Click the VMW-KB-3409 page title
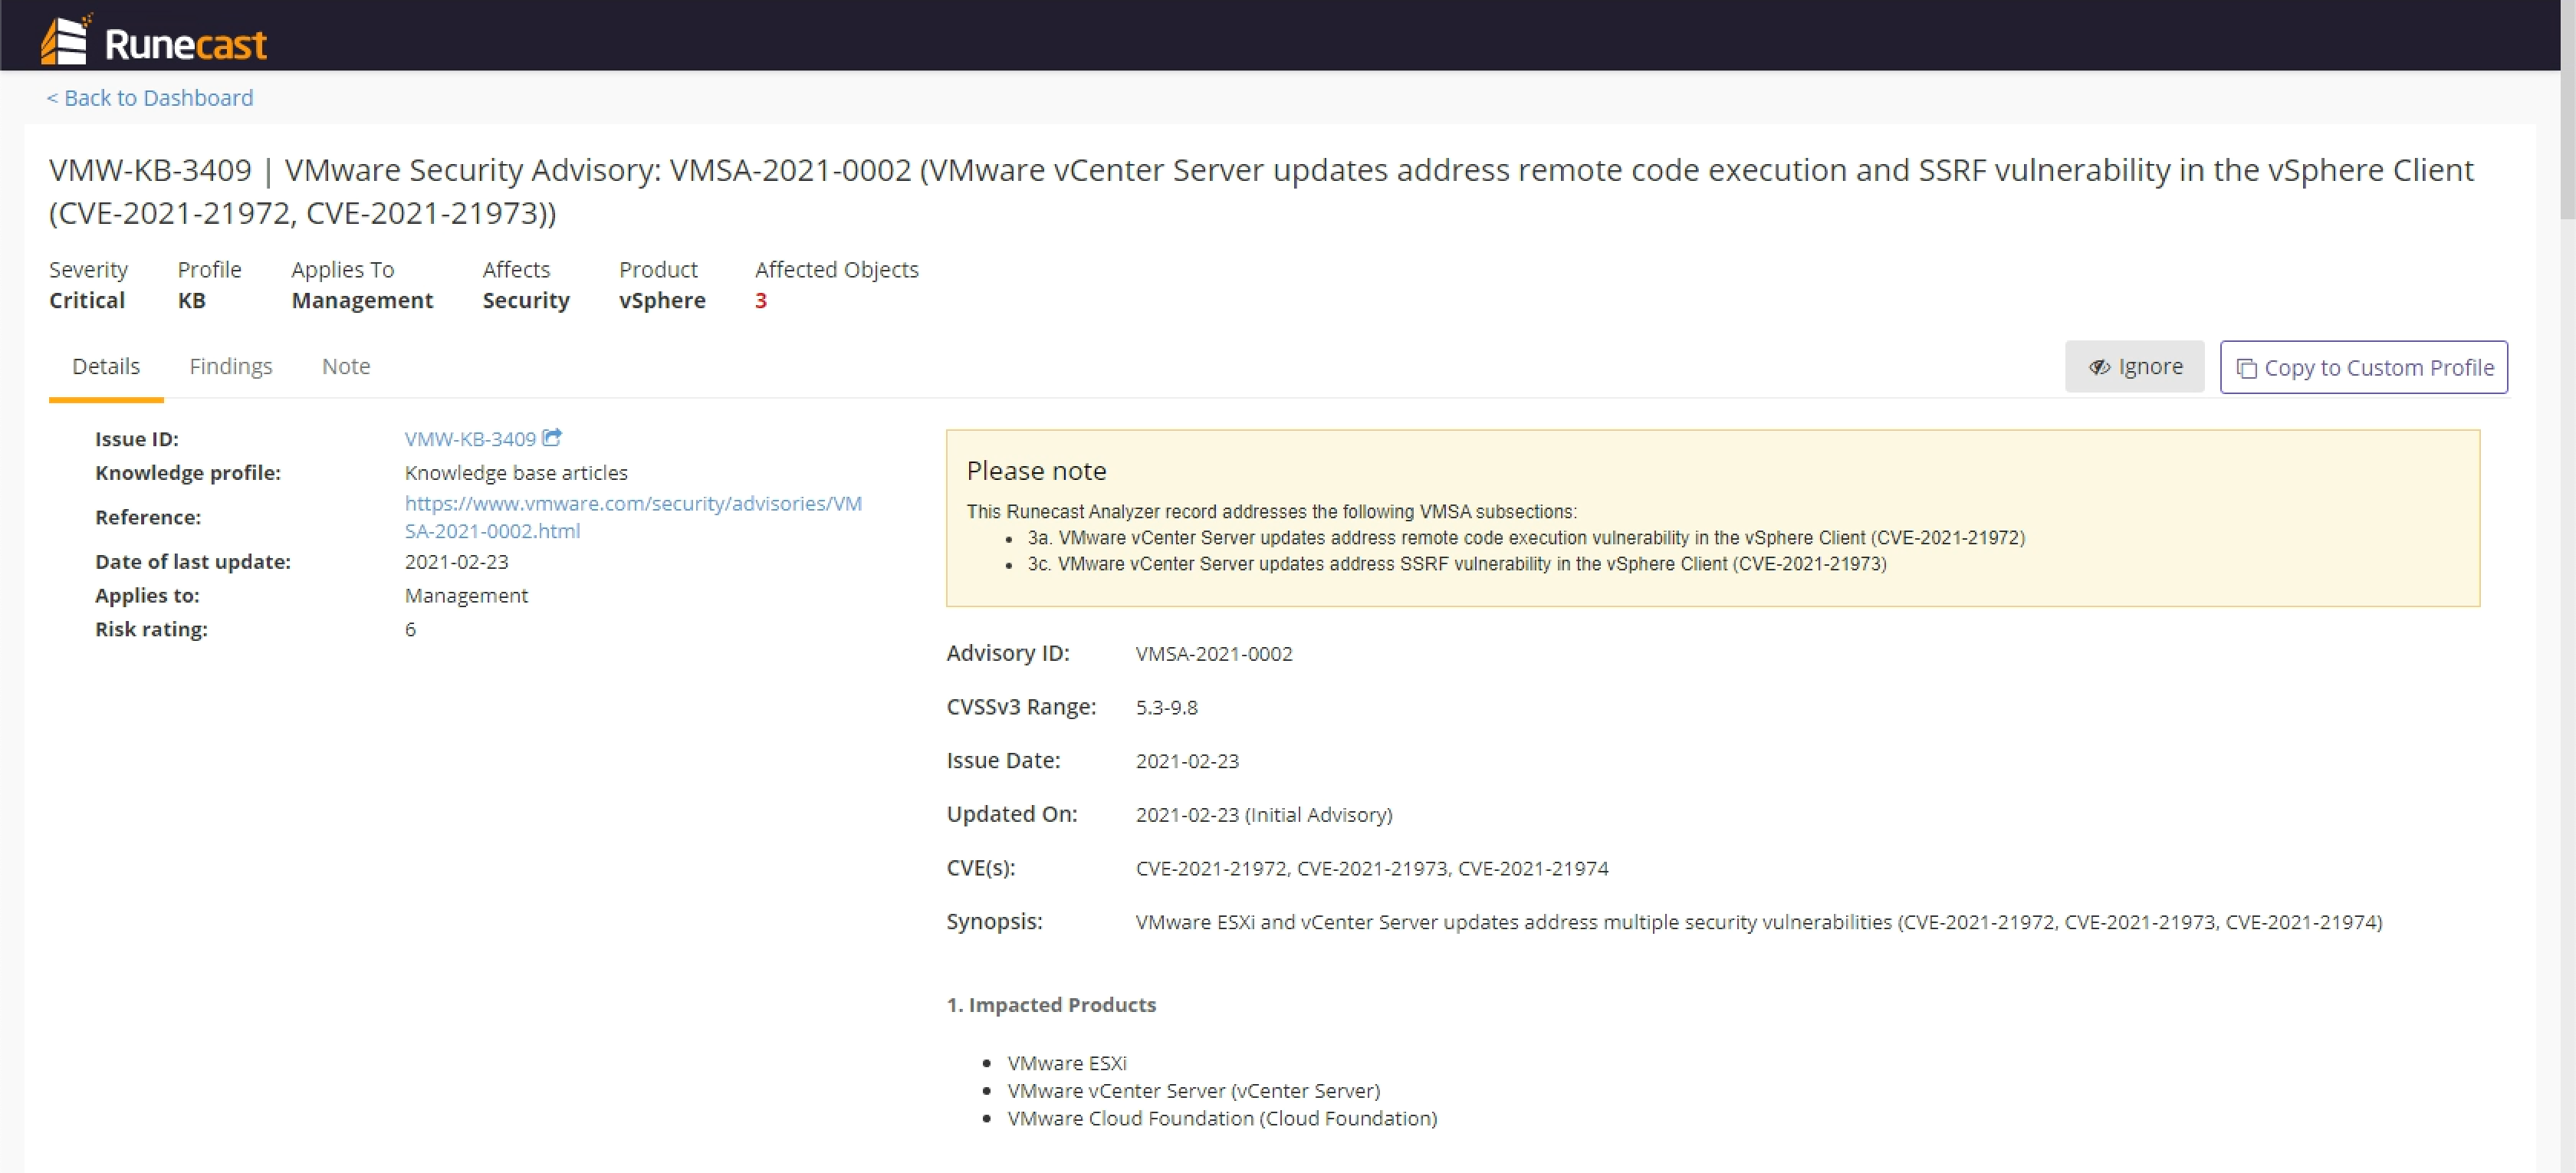 1261,191
